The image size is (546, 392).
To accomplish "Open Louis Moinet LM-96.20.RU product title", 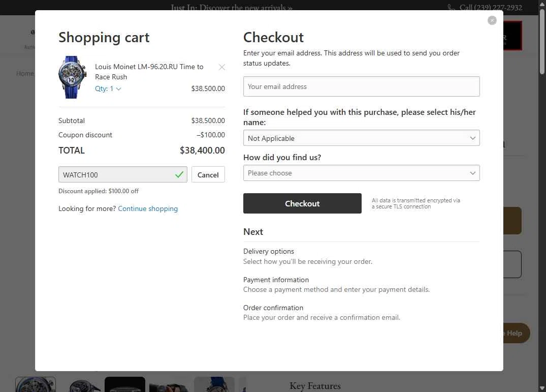I will pyautogui.click(x=149, y=72).
